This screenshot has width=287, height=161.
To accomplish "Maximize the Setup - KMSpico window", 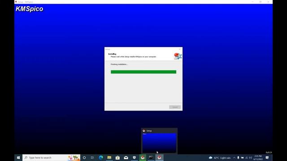I will pyautogui.click(x=260, y=2).
